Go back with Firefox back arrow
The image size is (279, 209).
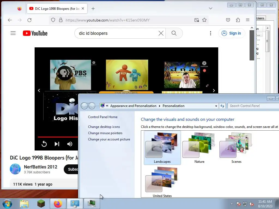[x=10, y=20]
